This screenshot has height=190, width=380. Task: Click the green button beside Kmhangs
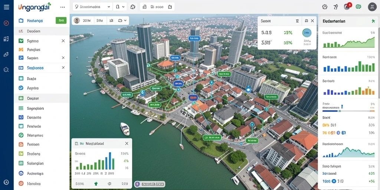(61, 20)
